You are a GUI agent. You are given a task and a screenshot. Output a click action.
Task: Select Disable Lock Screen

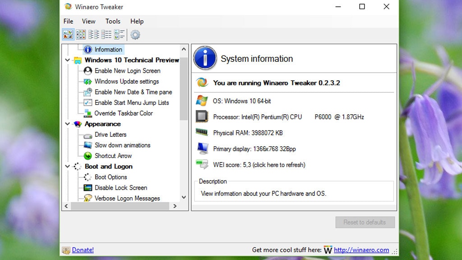[121, 187]
